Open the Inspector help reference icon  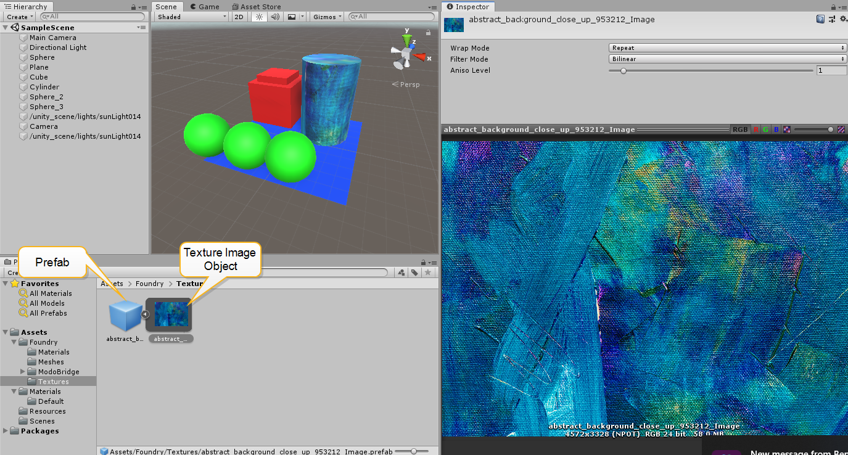tap(820, 20)
